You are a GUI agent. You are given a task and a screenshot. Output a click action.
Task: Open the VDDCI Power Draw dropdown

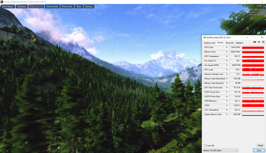click(226, 97)
